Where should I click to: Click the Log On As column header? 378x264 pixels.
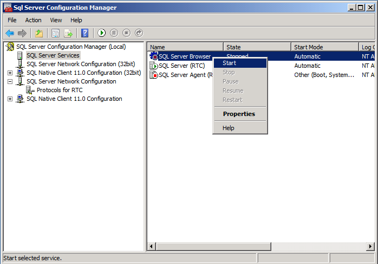(367, 47)
